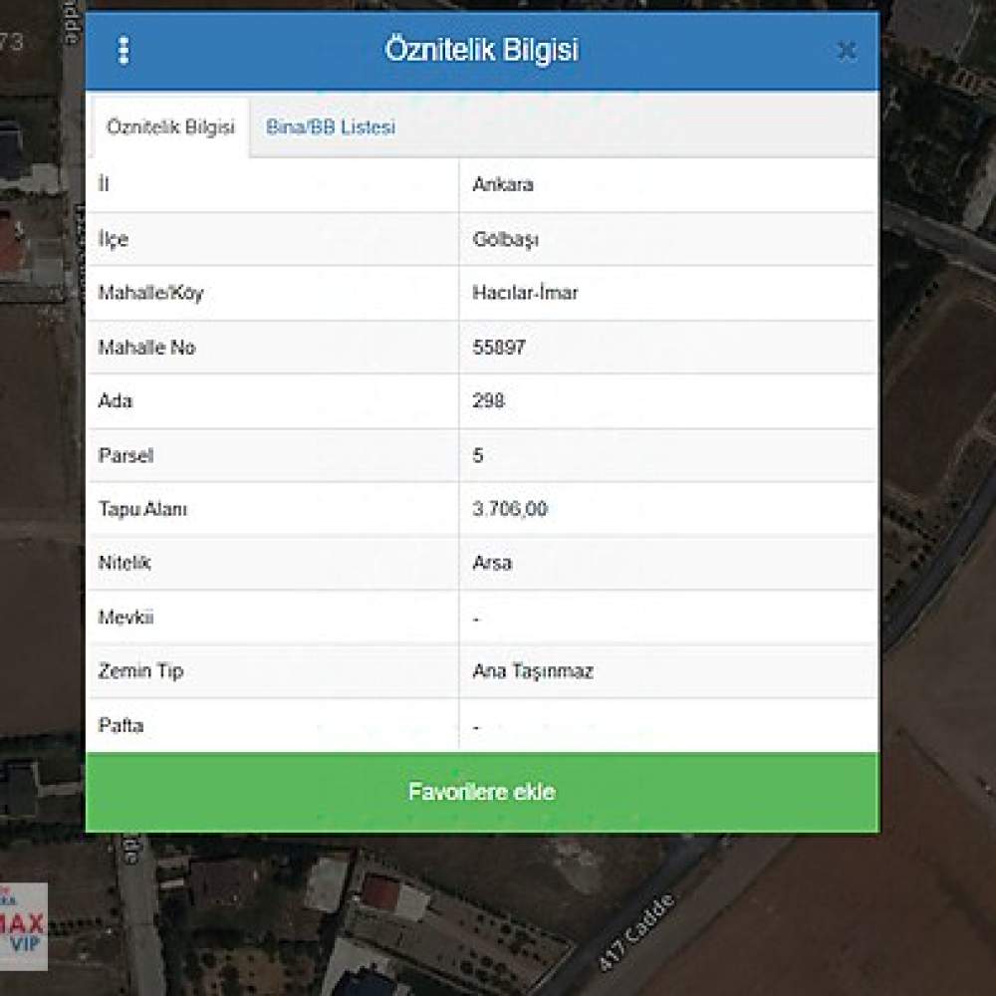Click the Parsel row label
The image size is (996, 996).
pyautogui.click(x=125, y=455)
